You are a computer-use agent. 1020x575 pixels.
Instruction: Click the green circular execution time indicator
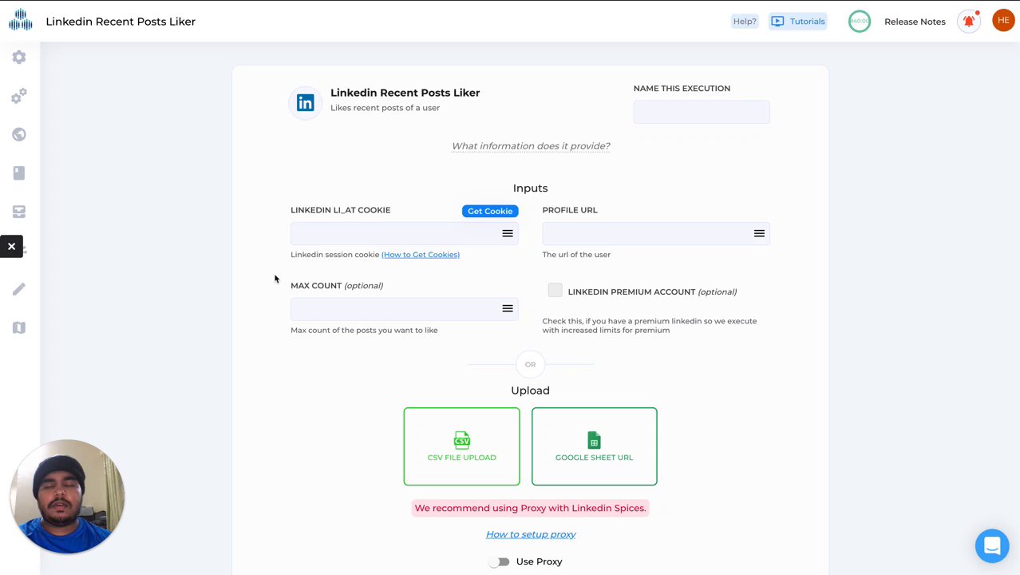pos(860,22)
